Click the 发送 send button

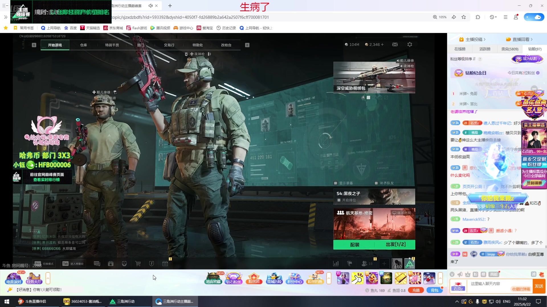click(539, 286)
